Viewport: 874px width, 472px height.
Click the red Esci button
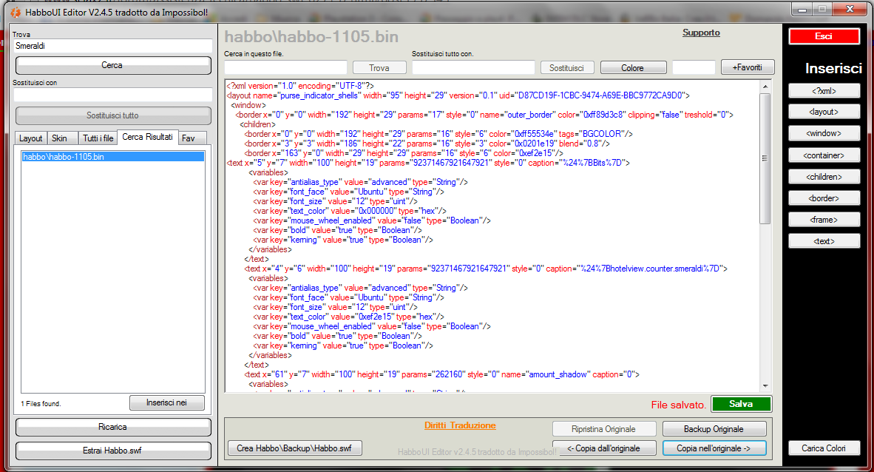pos(824,36)
